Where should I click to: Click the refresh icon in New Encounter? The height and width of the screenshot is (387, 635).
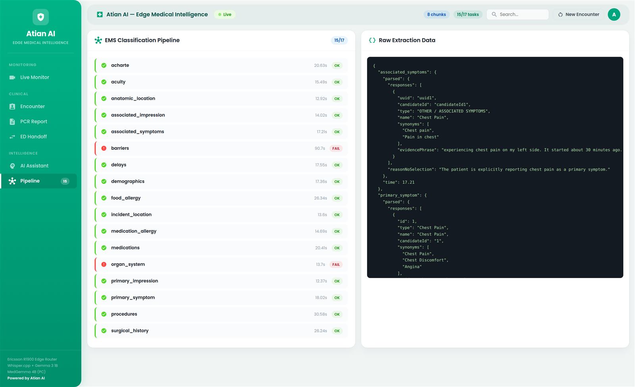[x=560, y=14]
